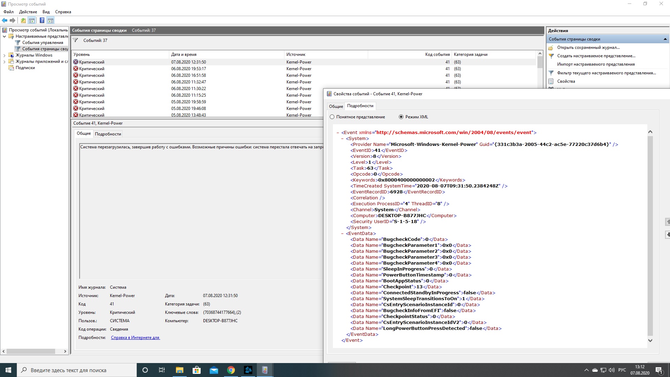670x377 pixels.
Task: Click scroll-up arrow of the event list scrollbar
Action: coord(540,54)
